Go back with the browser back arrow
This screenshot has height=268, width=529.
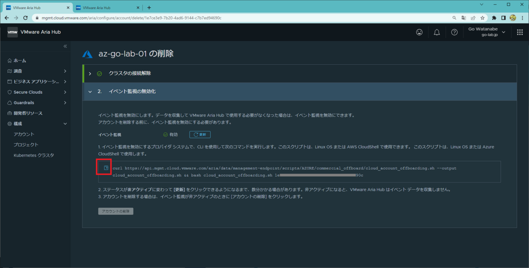6,18
